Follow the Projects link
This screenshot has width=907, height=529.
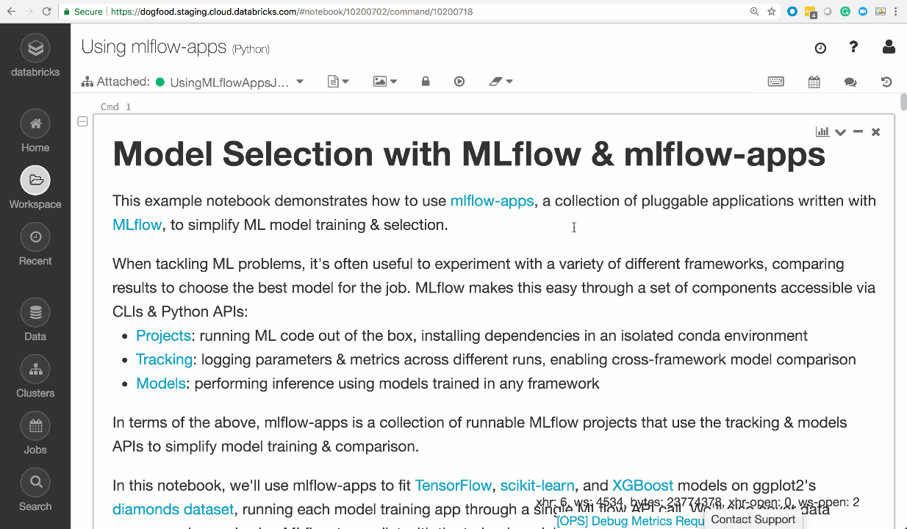[x=163, y=336]
